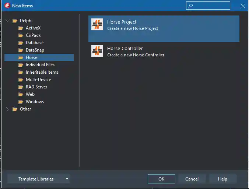Click the Individual Files folder icon
Image resolution: width=249 pixels, height=189 pixels.
coord(21,65)
